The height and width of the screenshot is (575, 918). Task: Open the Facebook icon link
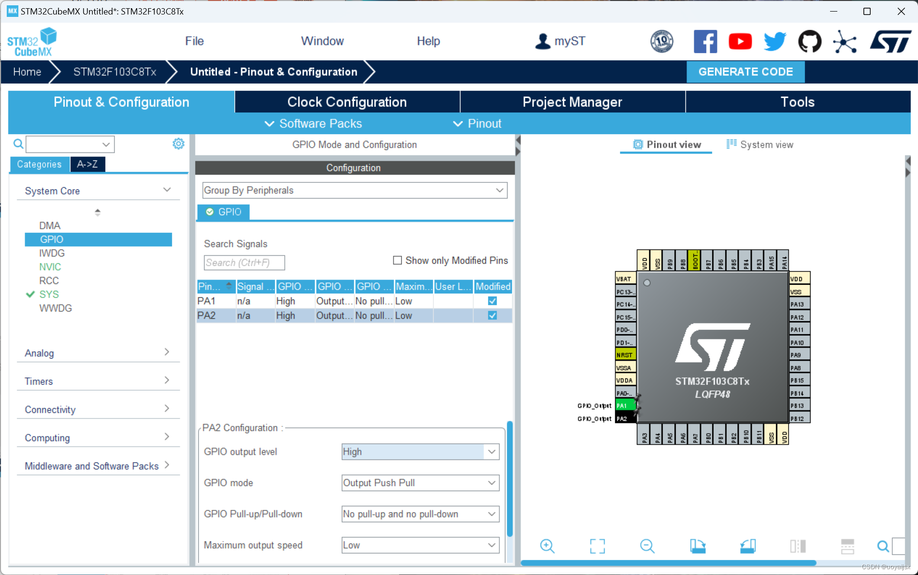(705, 42)
